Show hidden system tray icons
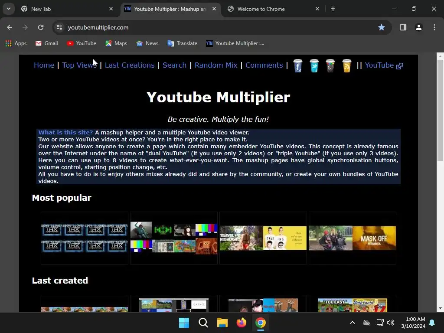The image size is (444, 333). (x=353, y=323)
